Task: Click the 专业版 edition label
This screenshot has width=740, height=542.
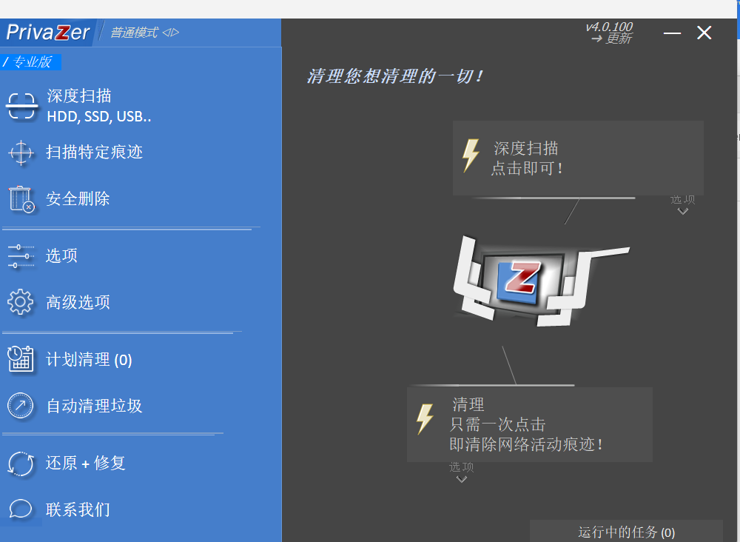Action: pos(30,62)
